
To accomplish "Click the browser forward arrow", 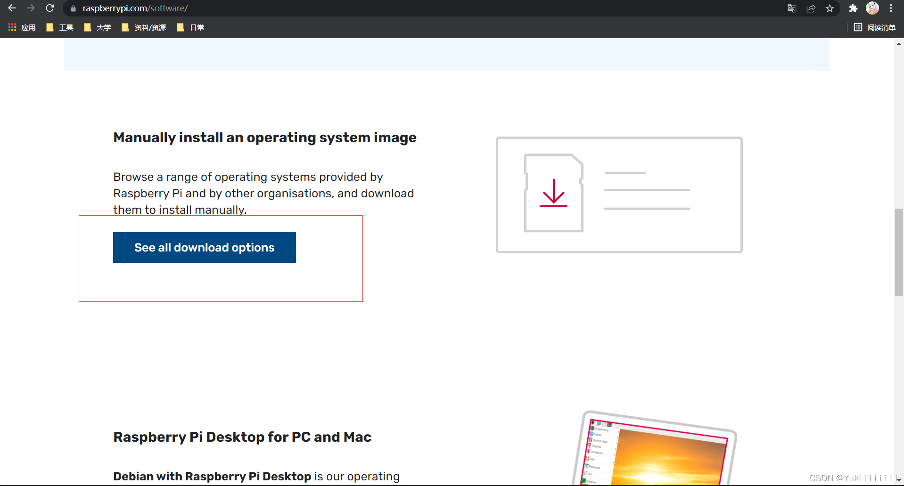I will pos(31,8).
